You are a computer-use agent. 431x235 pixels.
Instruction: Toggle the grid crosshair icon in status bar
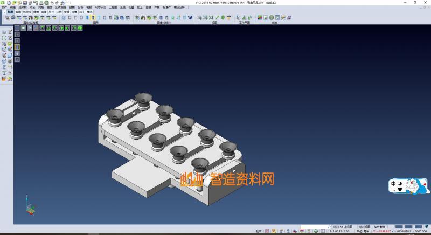323,231
